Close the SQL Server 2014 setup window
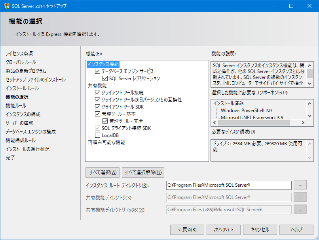Viewport: 319px width, 240px height. (310, 6)
